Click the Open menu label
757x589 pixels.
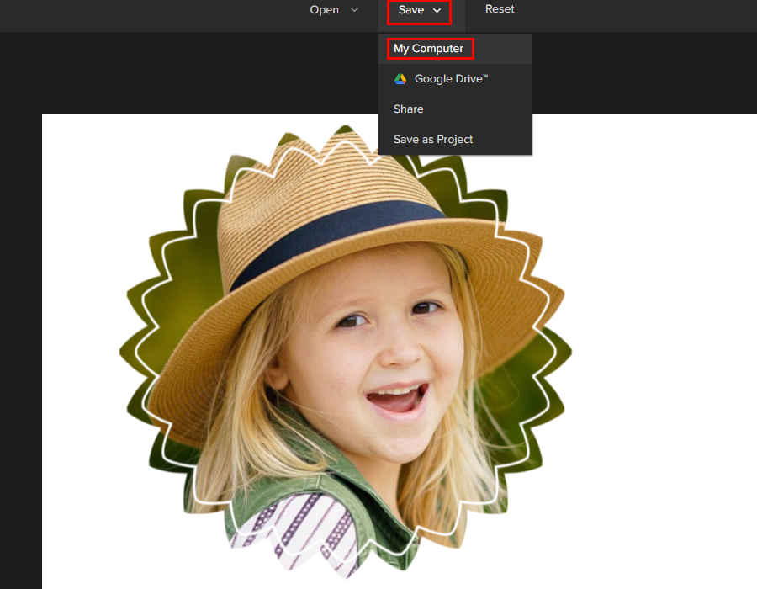tap(325, 10)
